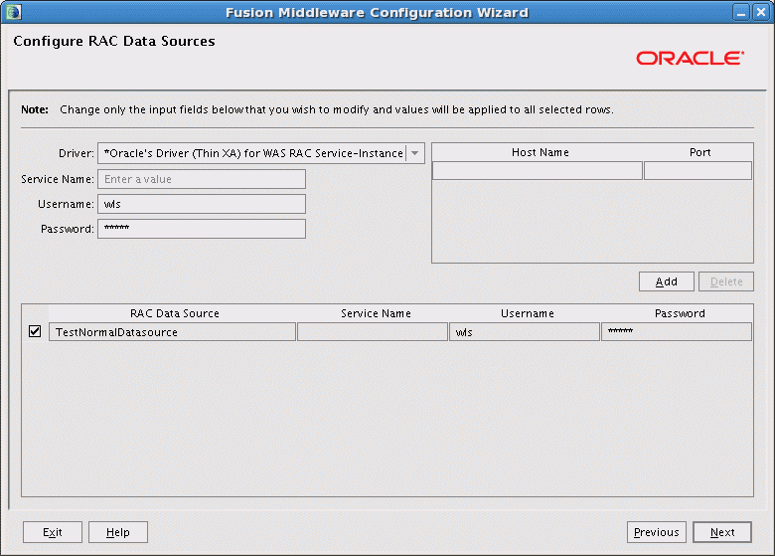Click the wizard globe icon in title bar
Viewport: 775px width, 556px height.
(14, 12)
